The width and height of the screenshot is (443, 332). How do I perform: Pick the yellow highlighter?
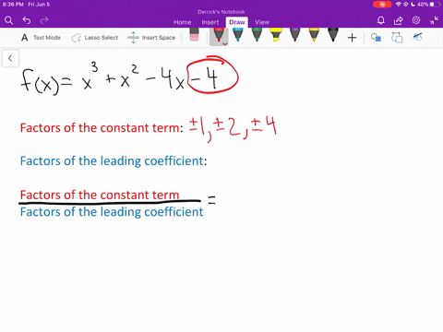(x=276, y=35)
